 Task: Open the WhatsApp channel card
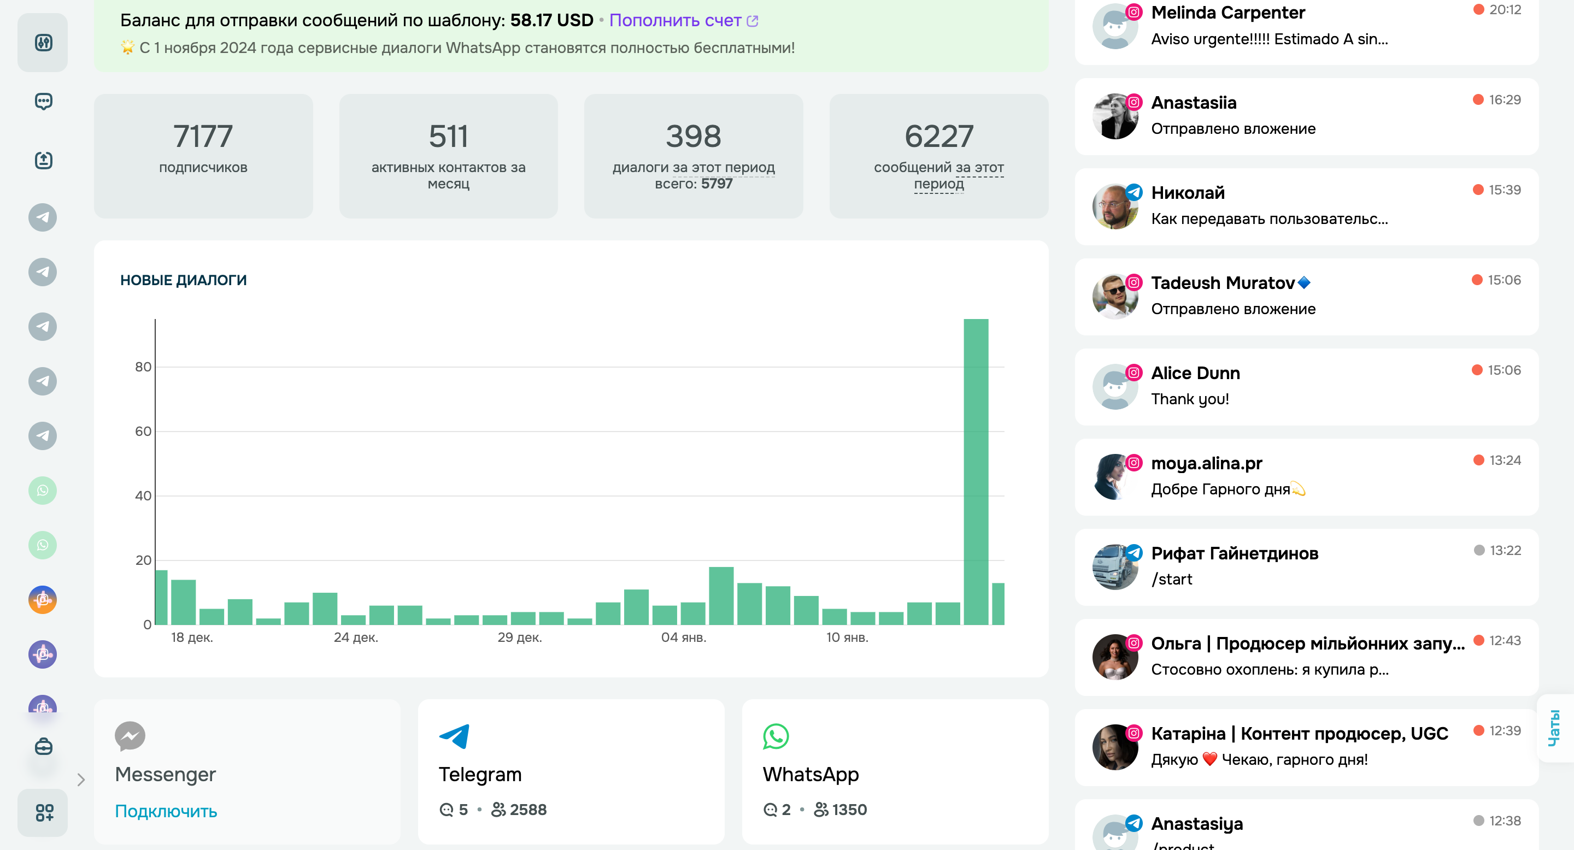[x=895, y=772]
